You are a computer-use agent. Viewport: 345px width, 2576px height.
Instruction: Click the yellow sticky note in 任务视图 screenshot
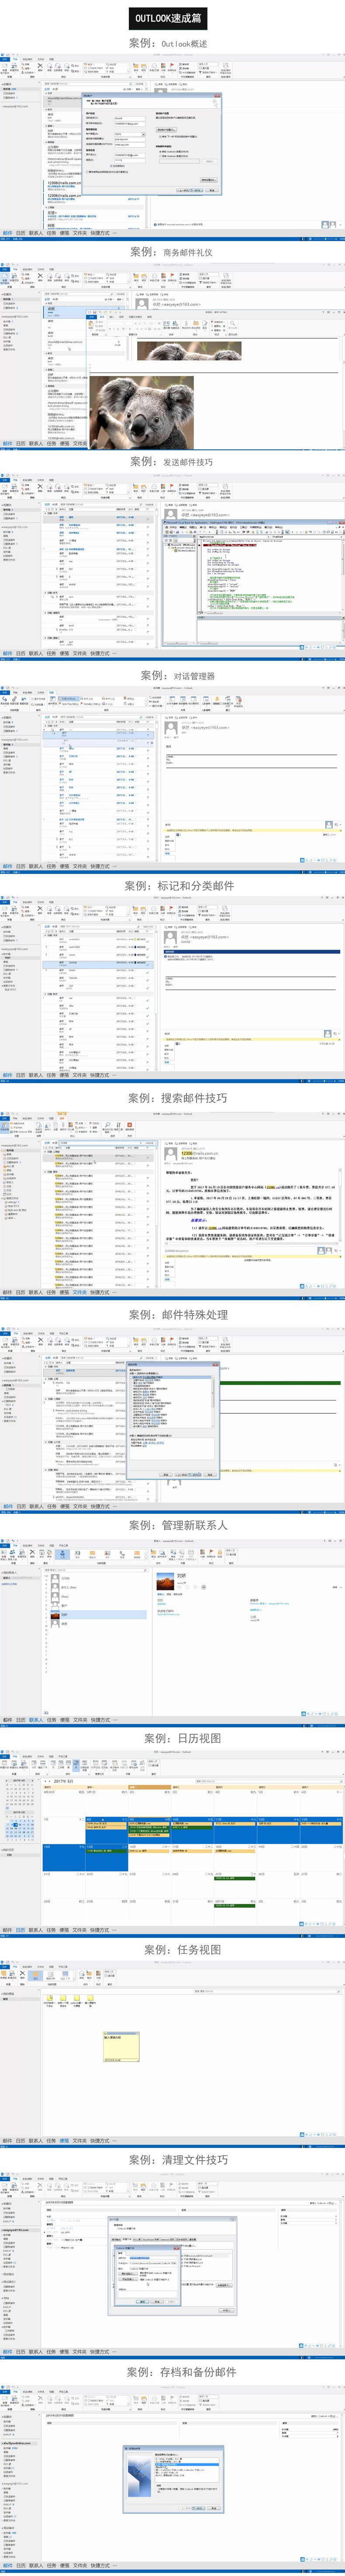click(121, 2046)
